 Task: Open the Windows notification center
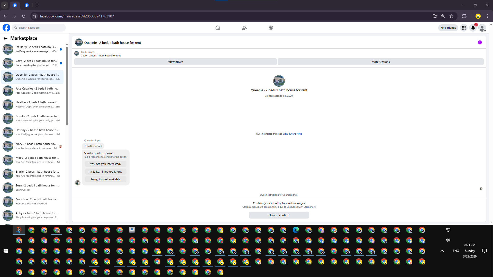[x=485, y=251]
